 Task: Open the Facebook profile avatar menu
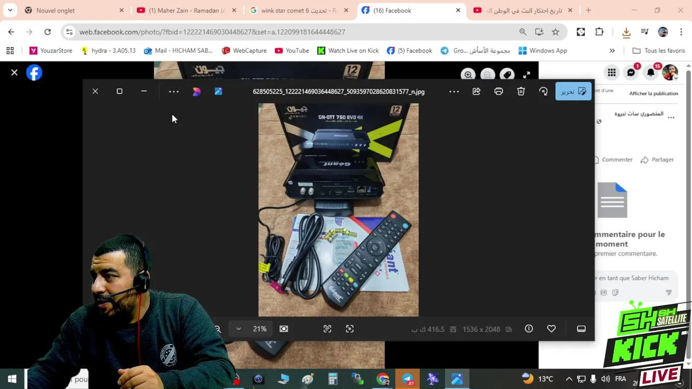[670, 72]
